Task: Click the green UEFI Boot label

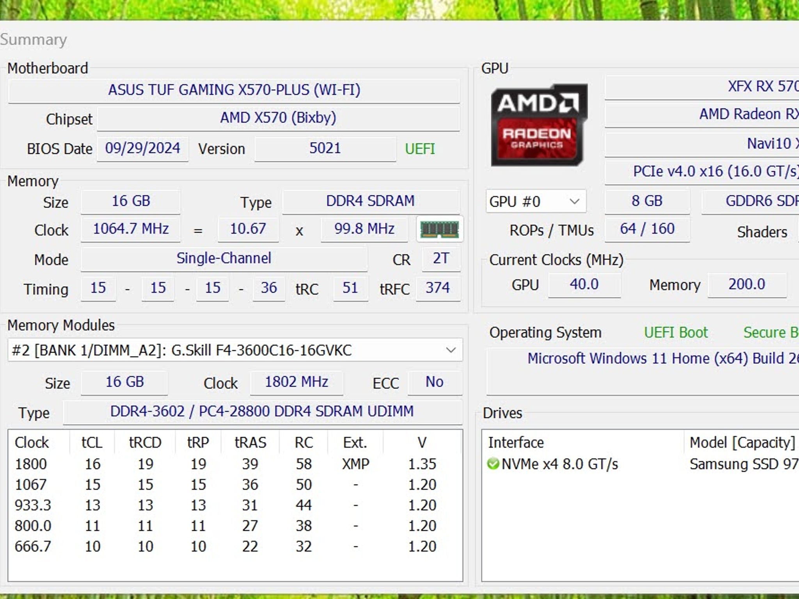Action: pos(676,333)
